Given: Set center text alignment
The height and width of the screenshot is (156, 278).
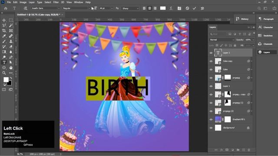Looking at the screenshot, I should [x=149, y=8].
